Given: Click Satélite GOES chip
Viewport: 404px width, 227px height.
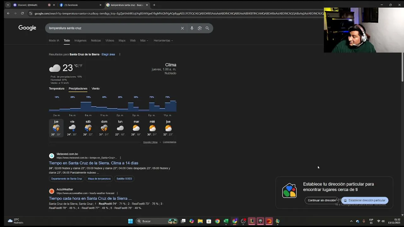Looking at the screenshot, I should 124,179.
